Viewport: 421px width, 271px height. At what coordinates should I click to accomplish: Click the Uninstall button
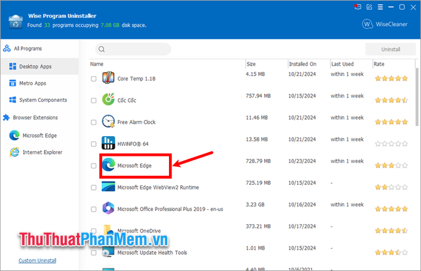coord(391,49)
